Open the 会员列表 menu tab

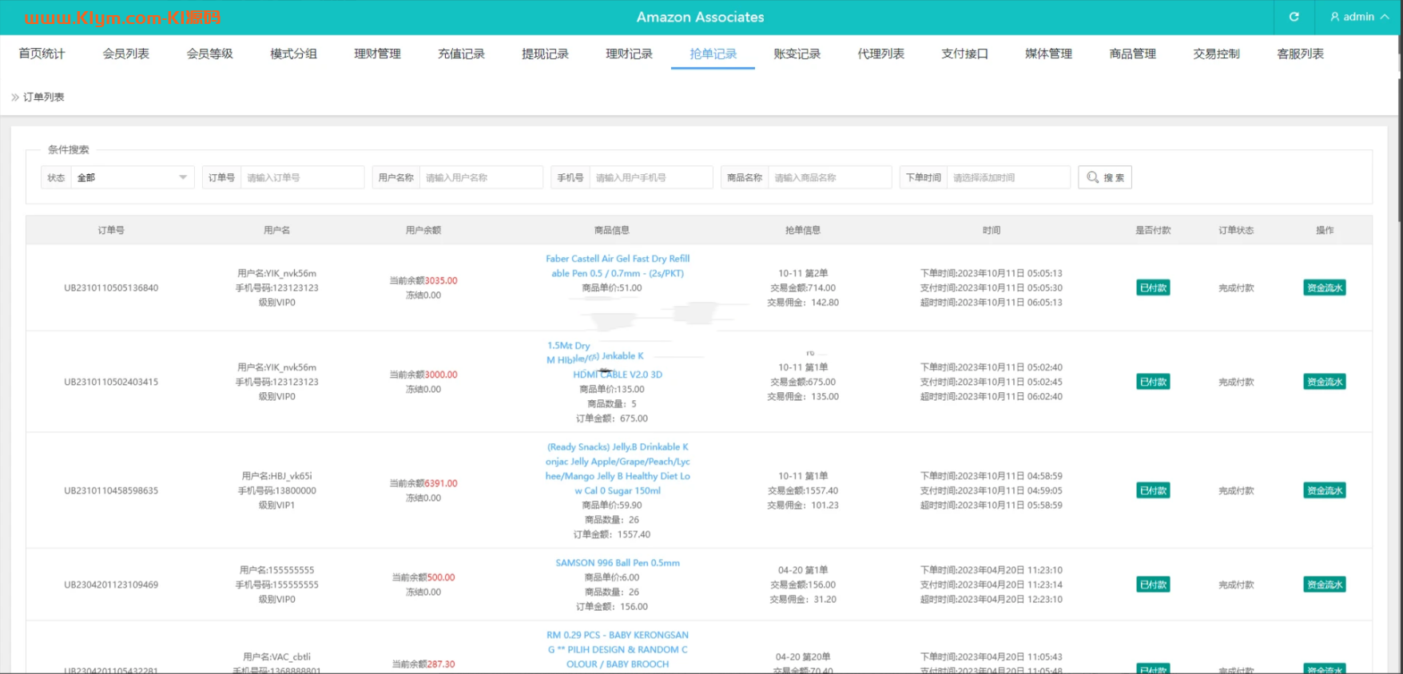(125, 54)
